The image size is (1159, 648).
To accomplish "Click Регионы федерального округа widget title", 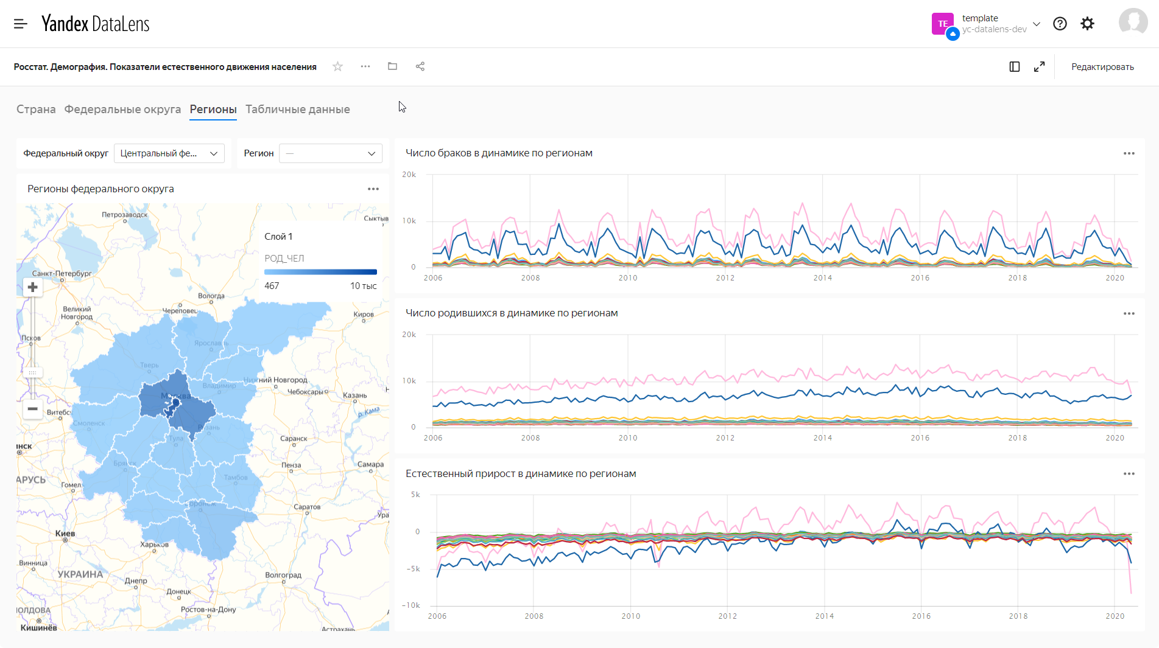I will 100,189.
